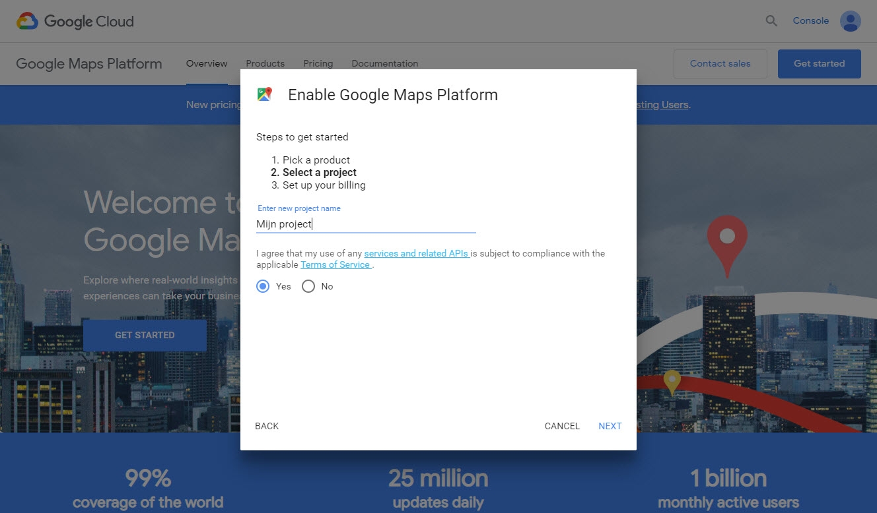The height and width of the screenshot is (513, 877).
Task: Open the Existing Users link
Action: (661, 104)
